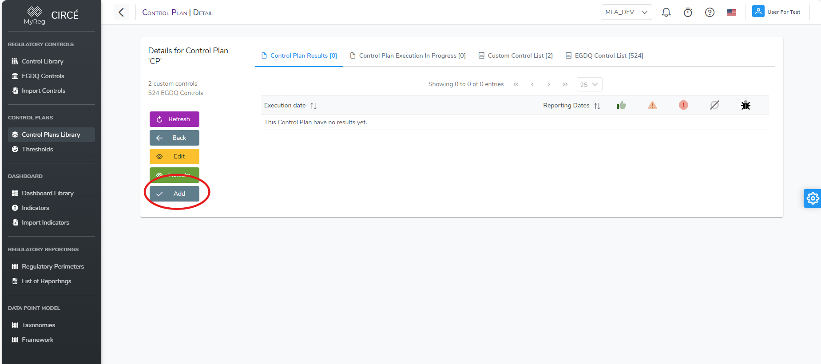Switch to Custom Control List tab
The image size is (821, 364).
(516, 55)
